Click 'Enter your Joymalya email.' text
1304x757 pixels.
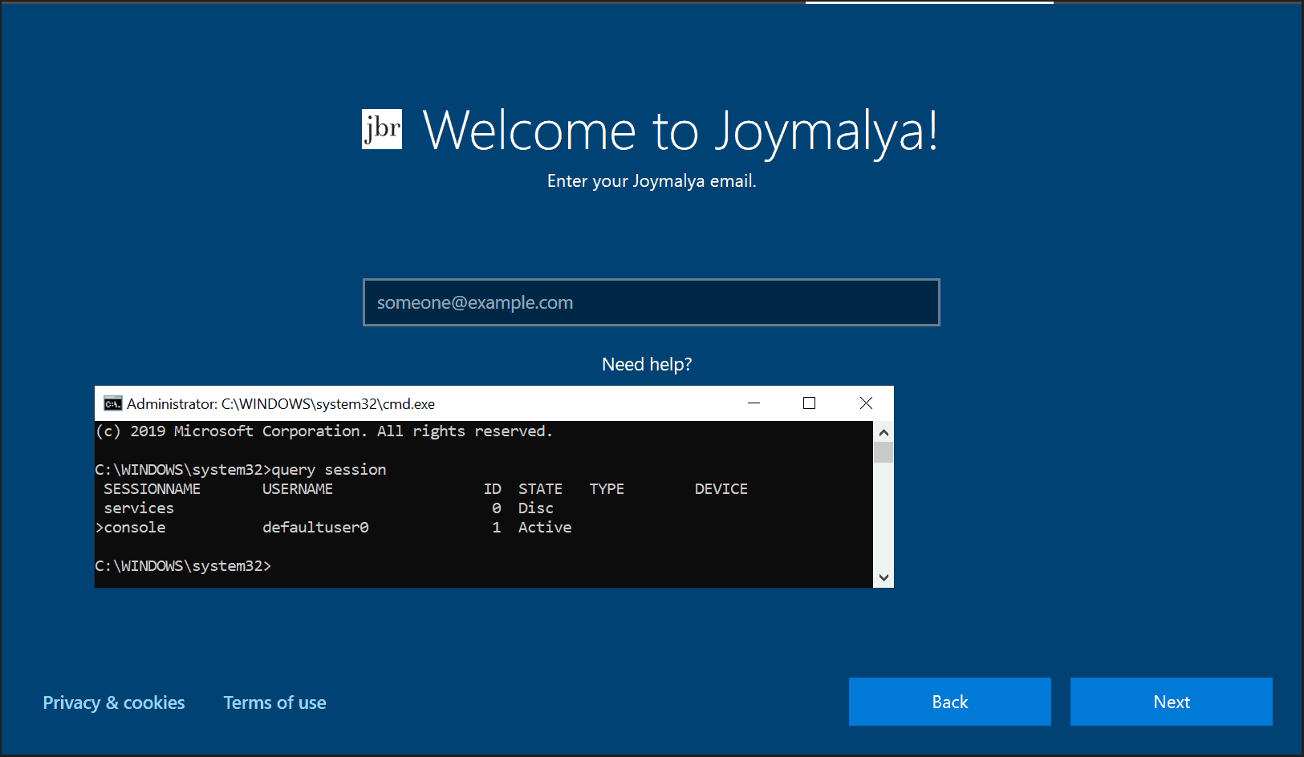click(x=652, y=181)
